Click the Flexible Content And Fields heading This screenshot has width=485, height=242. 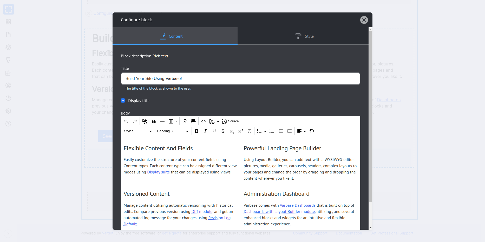[158, 148]
